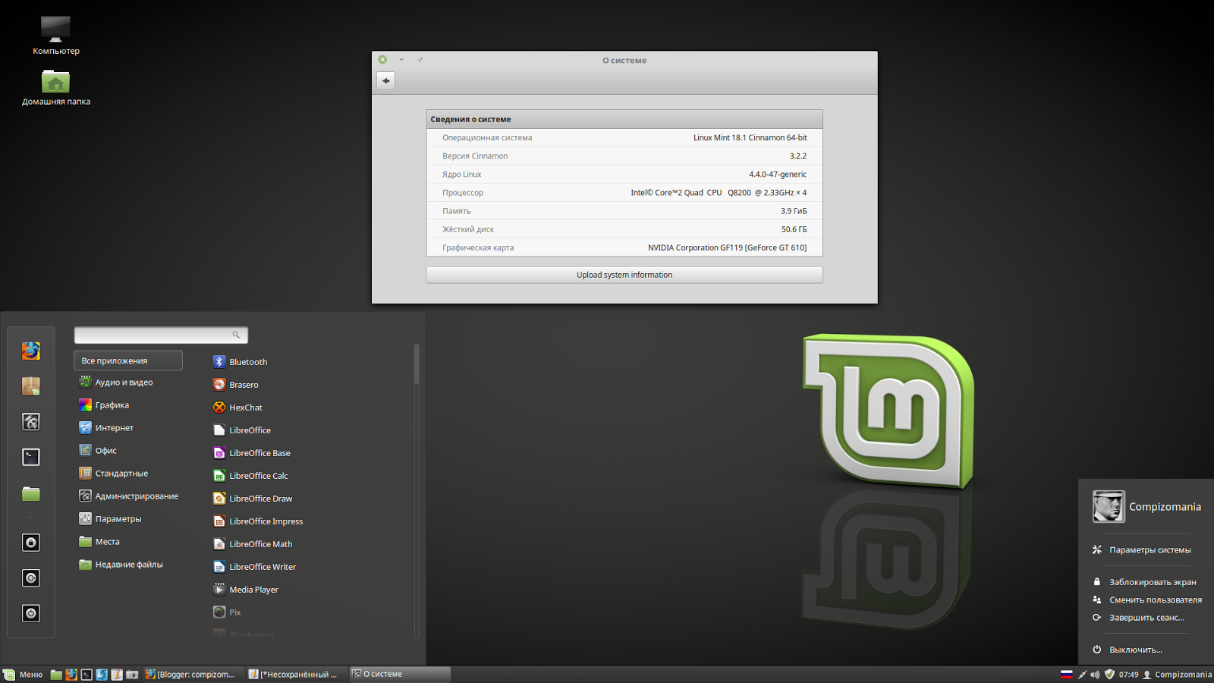The image size is (1214, 683).
Task: Click the volume speaker tray icon
Action: pos(1095,674)
